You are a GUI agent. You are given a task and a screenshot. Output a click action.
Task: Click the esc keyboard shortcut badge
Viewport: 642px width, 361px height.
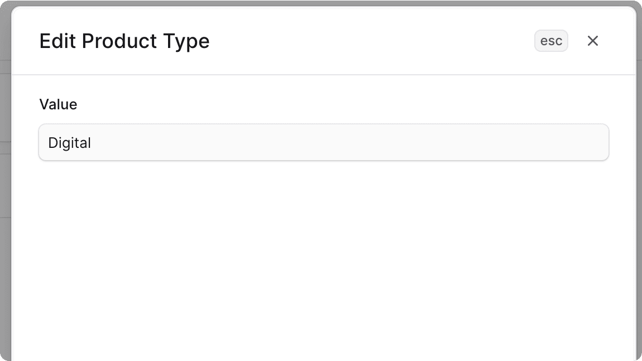click(x=551, y=41)
